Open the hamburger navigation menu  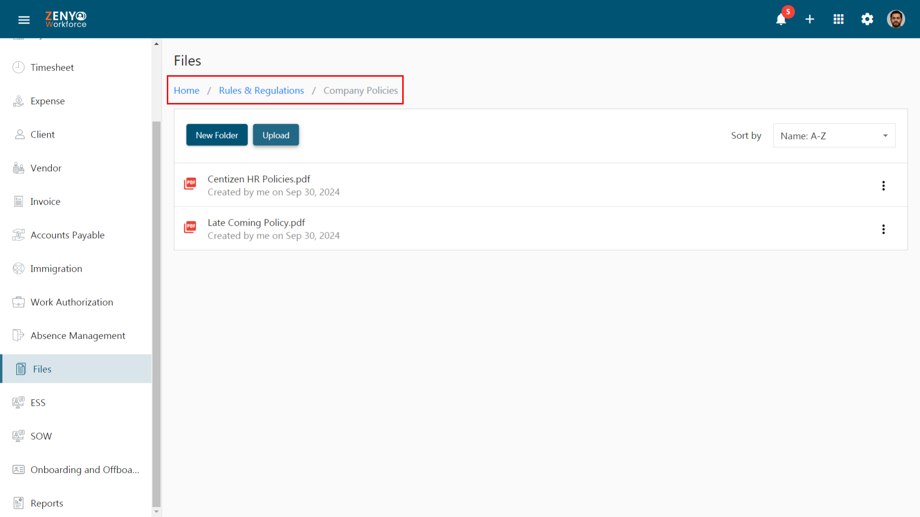click(x=24, y=20)
